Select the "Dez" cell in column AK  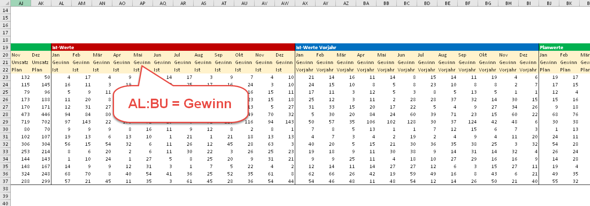41,55
